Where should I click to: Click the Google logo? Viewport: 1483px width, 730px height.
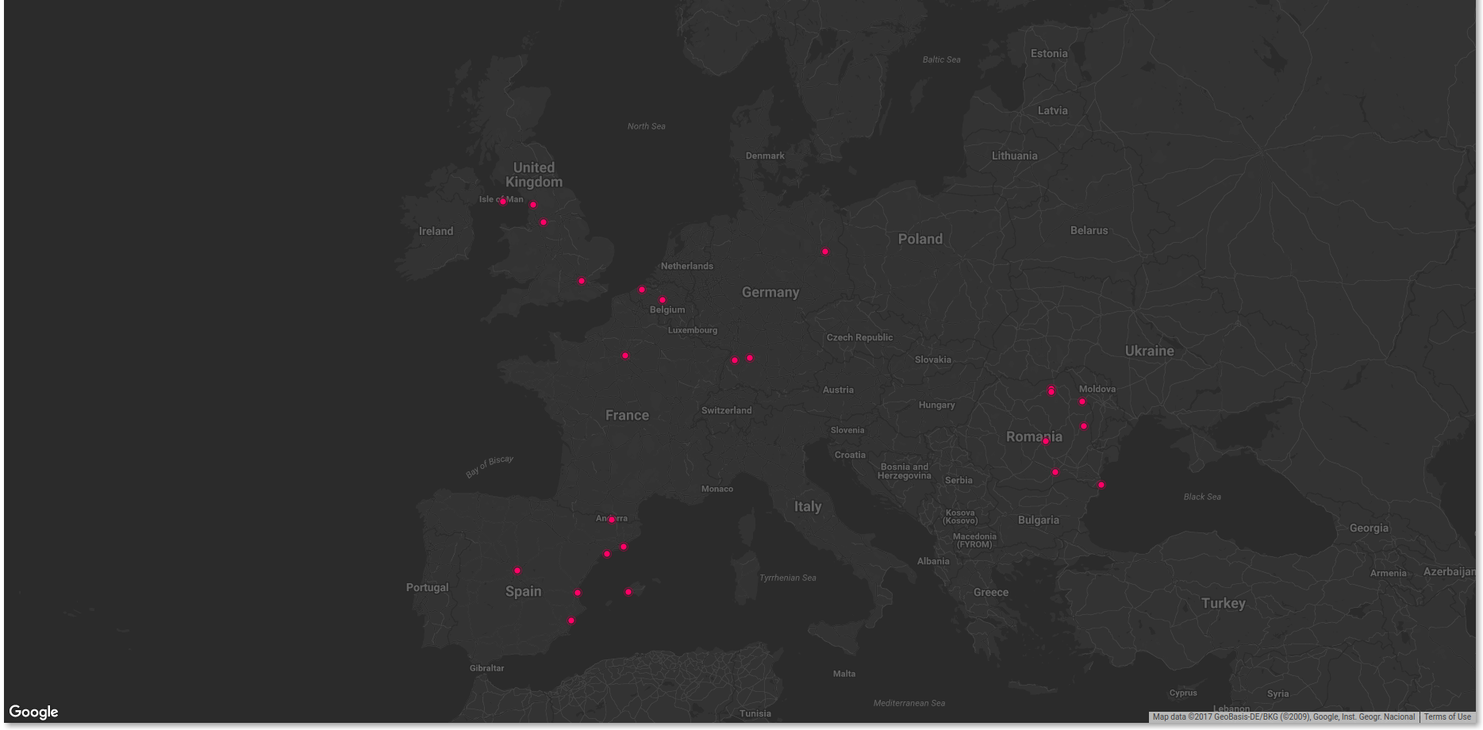33,712
